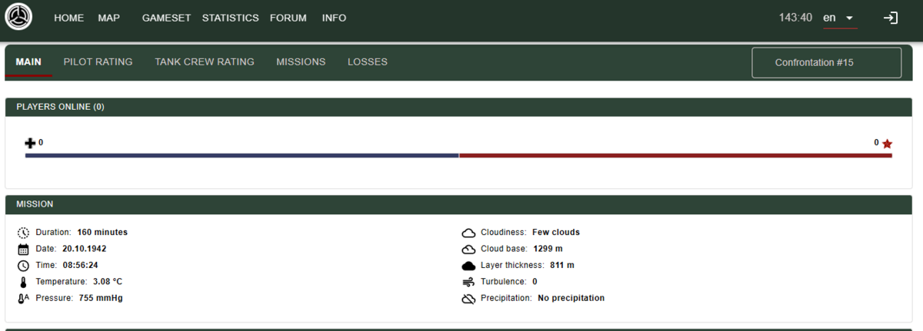Click the Duration clock icon
The height and width of the screenshot is (331, 923).
23,232
